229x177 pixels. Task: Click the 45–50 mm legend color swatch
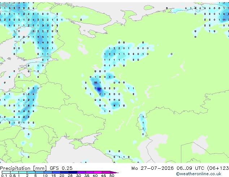(x=106, y=172)
